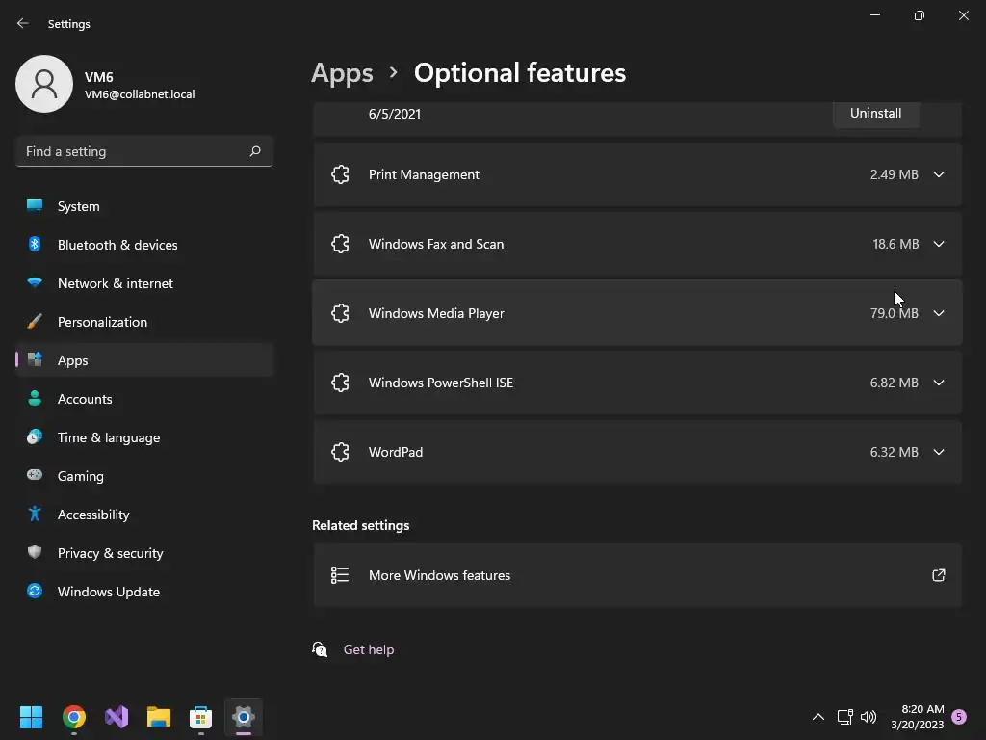The image size is (986, 740).
Task: Click the volume icon in system tray
Action: 869,717
